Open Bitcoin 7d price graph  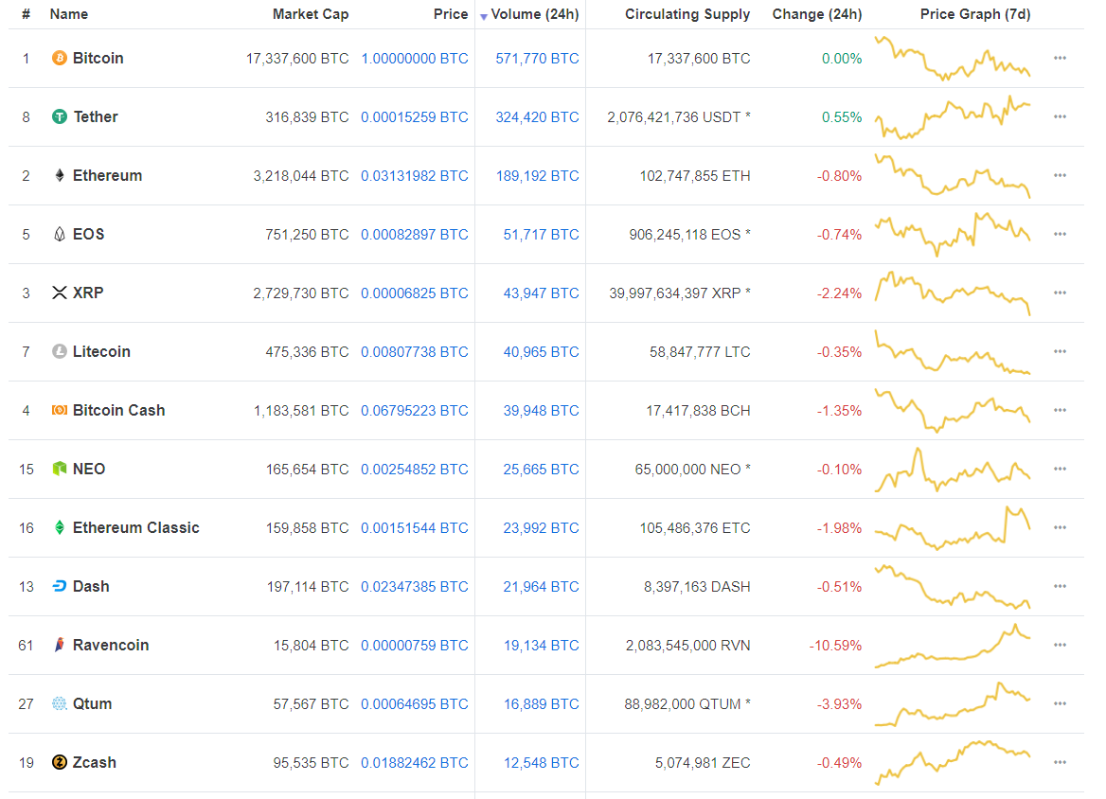coord(953,58)
